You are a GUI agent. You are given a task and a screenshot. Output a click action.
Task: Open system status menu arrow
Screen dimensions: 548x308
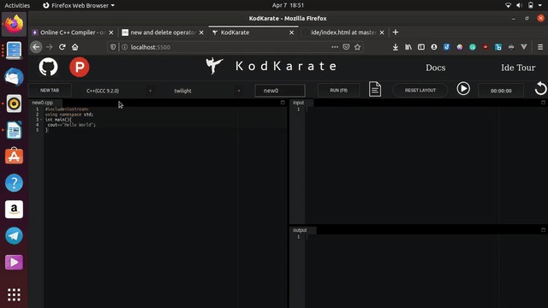click(x=540, y=5)
